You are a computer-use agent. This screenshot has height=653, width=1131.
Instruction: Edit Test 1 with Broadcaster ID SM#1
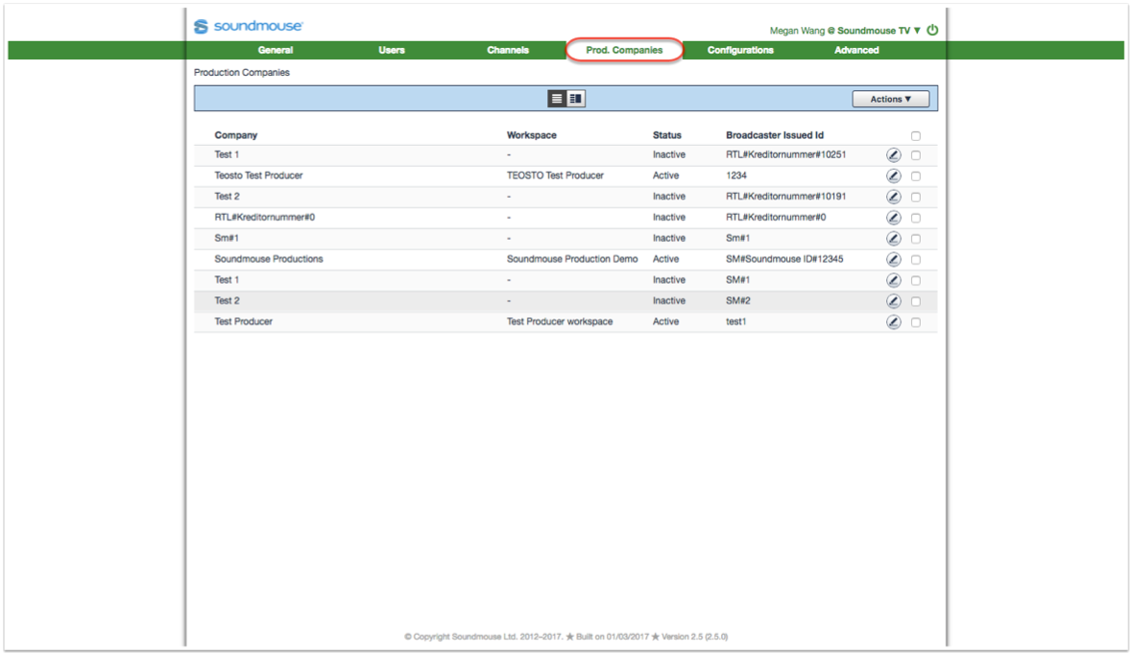[x=893, y=280]
